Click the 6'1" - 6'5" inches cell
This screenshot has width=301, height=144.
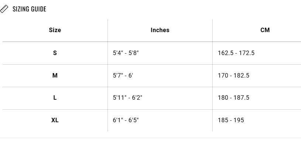(x=126, y=120)
